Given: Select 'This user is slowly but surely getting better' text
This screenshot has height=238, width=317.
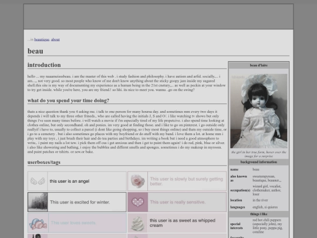Looking at the screenshot, I should point(187,182).
